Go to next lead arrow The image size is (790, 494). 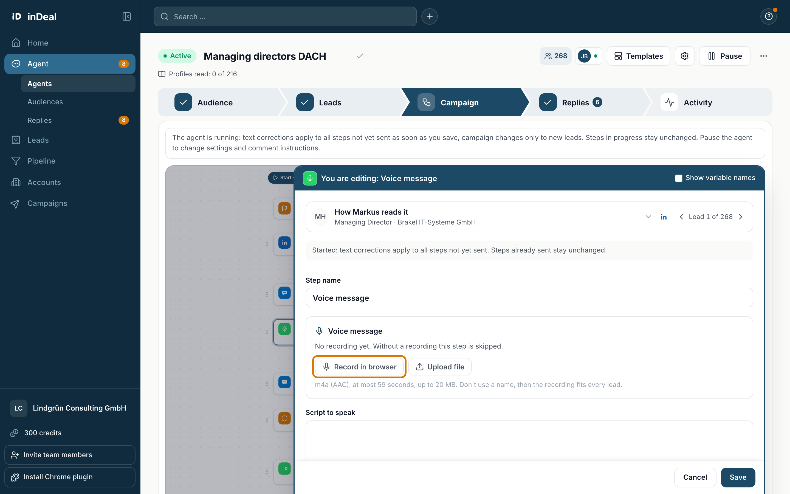click(741, 217)
